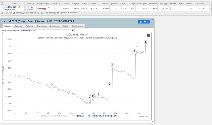Expand the Группы игроков dropdown
The height and width of the screenshot is (125, 212).
click(x=68, y=13)
